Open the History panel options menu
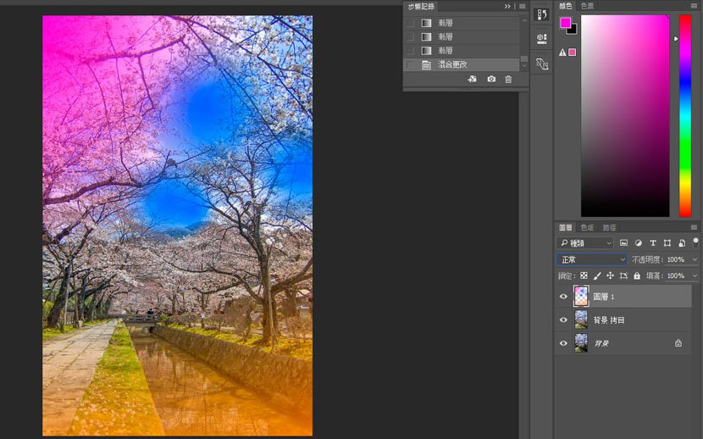703x439 pixels. point(523,6)
